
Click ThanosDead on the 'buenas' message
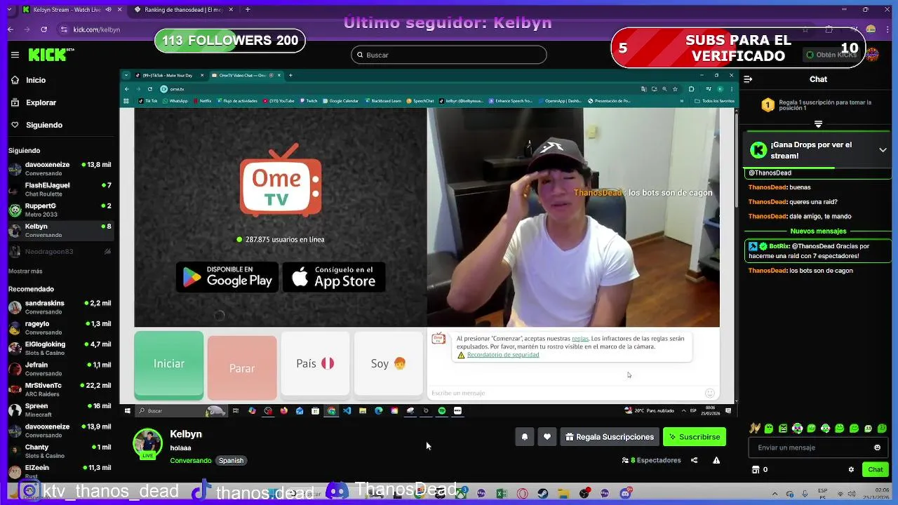click(x=768, y=187)
